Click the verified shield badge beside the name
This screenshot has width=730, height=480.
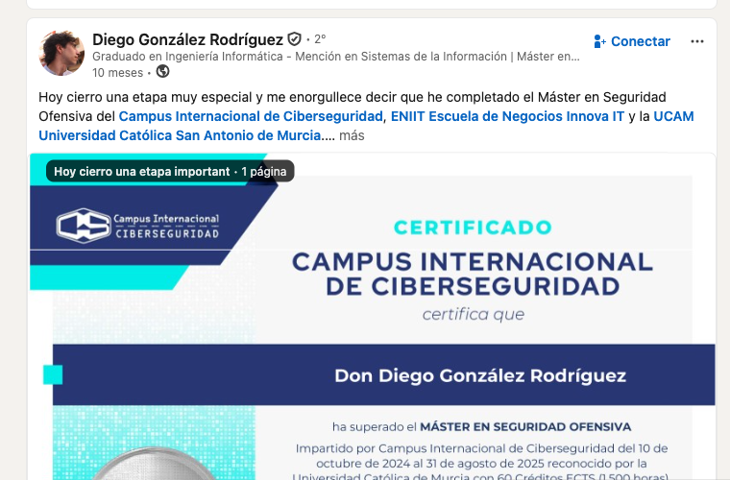[294, 39]
